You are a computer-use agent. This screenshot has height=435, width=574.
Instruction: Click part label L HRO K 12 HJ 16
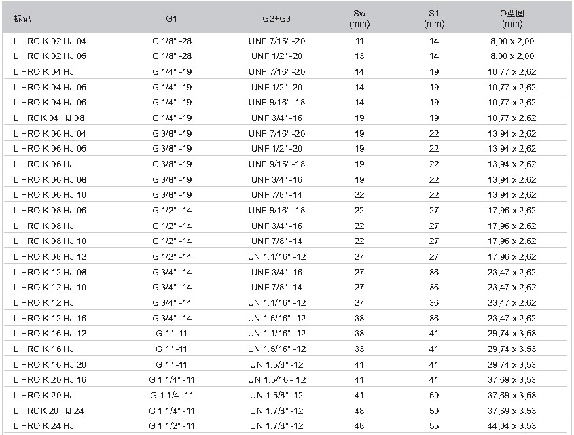coord(50,319)
